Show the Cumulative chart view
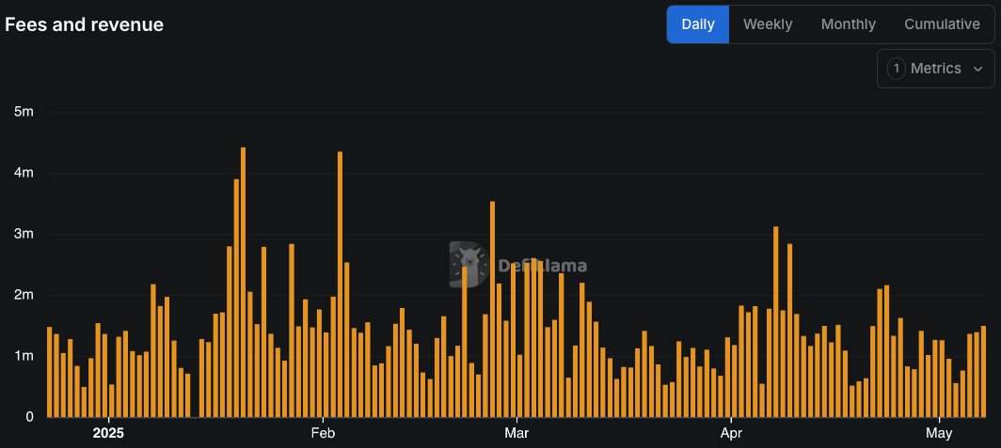This screenshot has width=1001, height=448. coord(942,24)
